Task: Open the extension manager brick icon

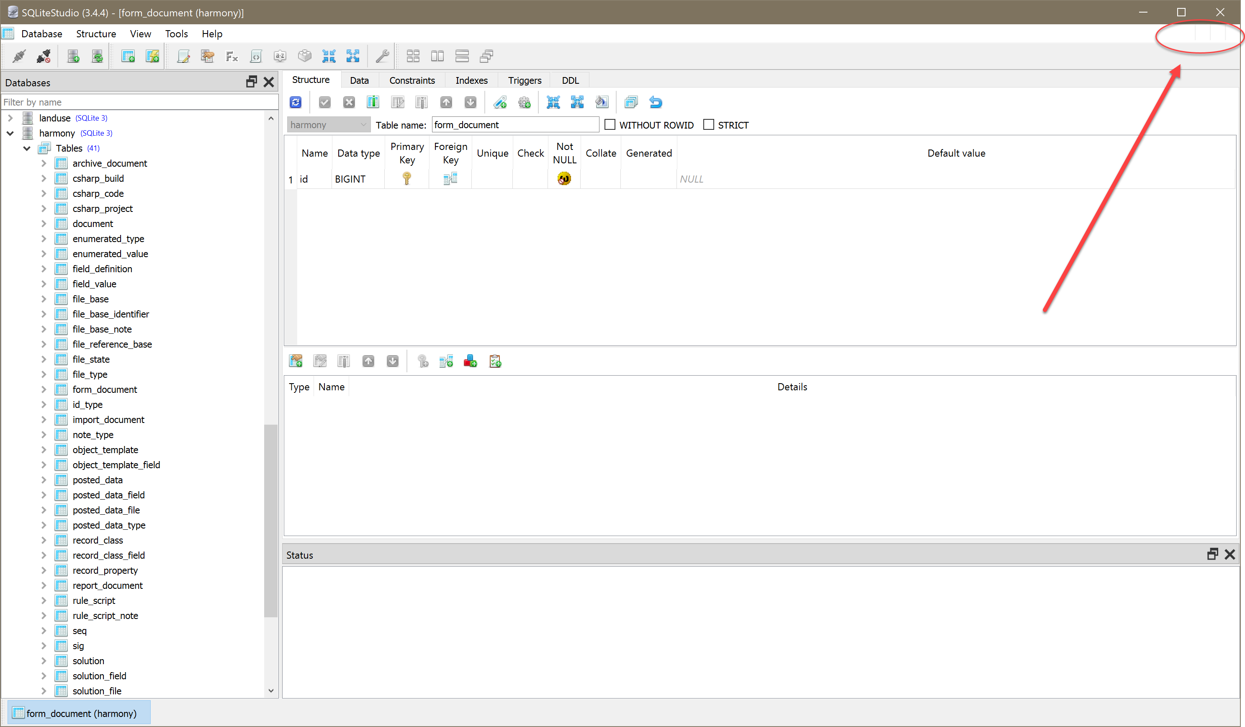Action: (x=304, y=57)
